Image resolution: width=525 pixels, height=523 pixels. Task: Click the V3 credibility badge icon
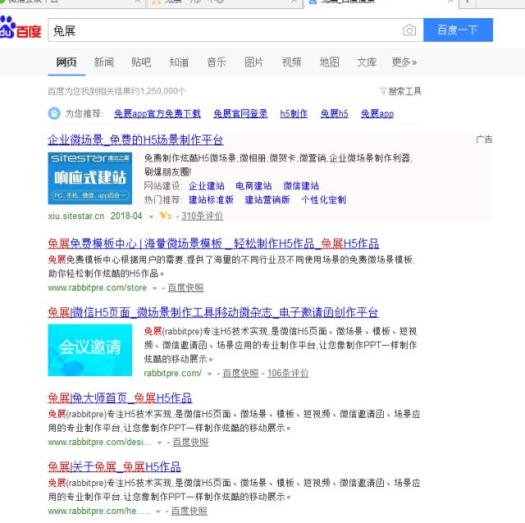coord(166,216)
